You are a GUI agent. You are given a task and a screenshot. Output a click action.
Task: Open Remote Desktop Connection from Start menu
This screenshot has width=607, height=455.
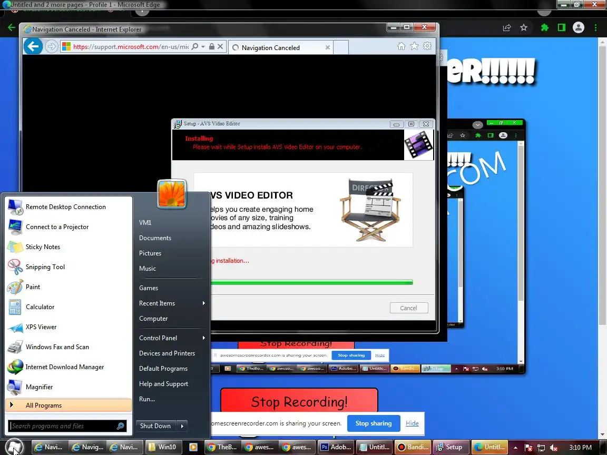69,207
